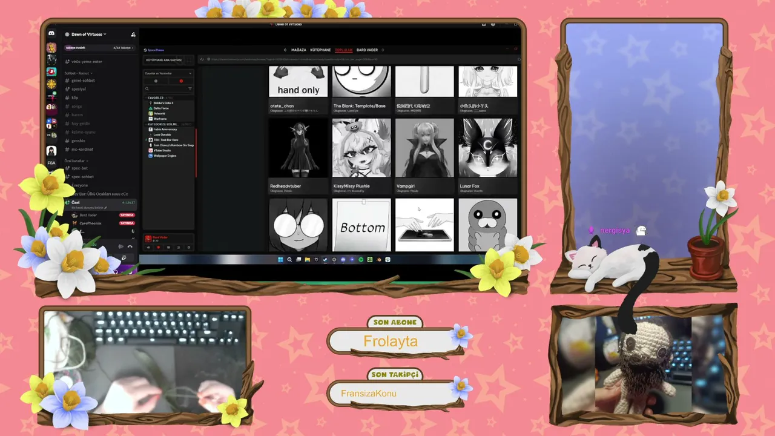Open the Windows Start menu
775x436 pixels.
(x=280, y=260)
